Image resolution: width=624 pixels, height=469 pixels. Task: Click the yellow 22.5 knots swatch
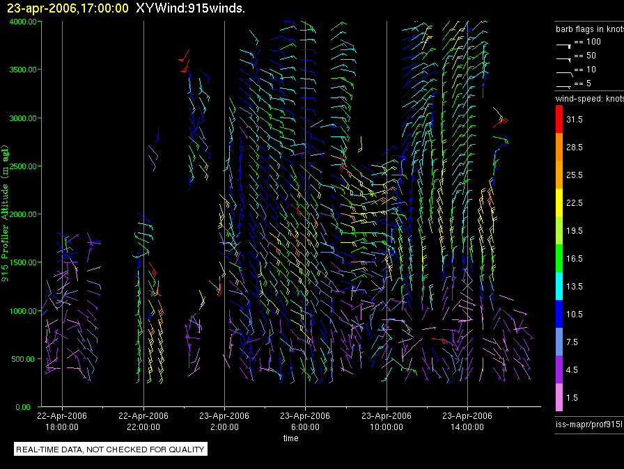(x=559, y=202)
